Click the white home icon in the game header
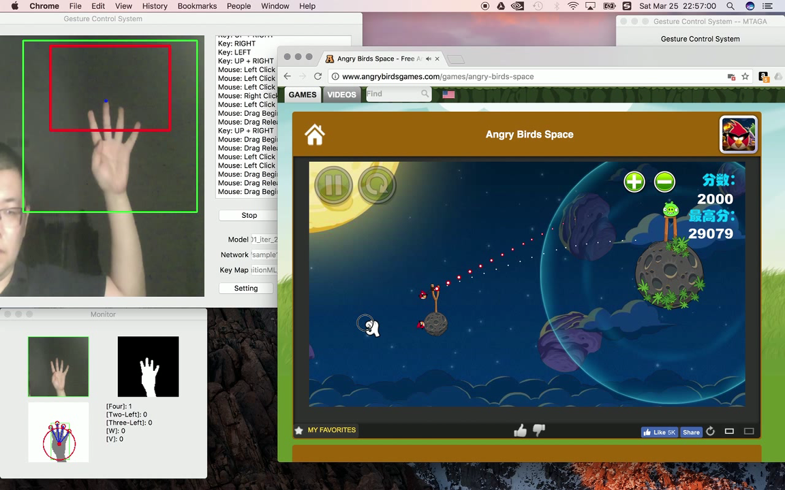 pos(314,135)
